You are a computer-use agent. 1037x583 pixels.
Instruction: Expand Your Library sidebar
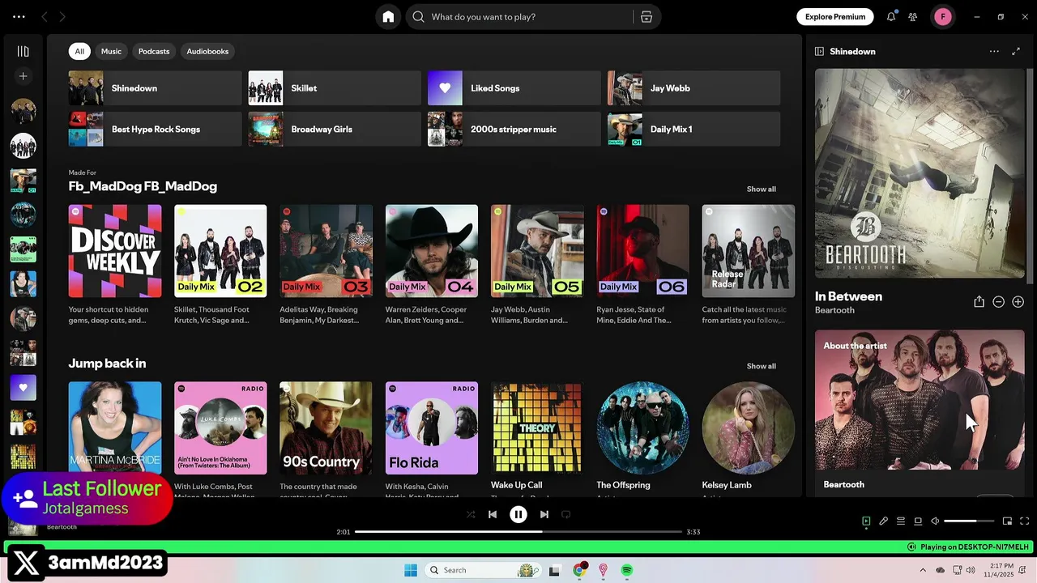click(23, 51)
